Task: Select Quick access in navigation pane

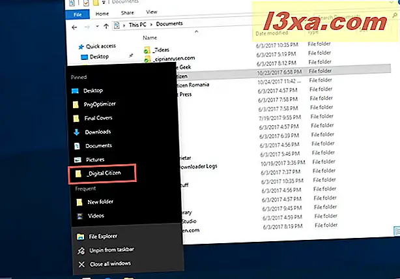Action: 101,46
